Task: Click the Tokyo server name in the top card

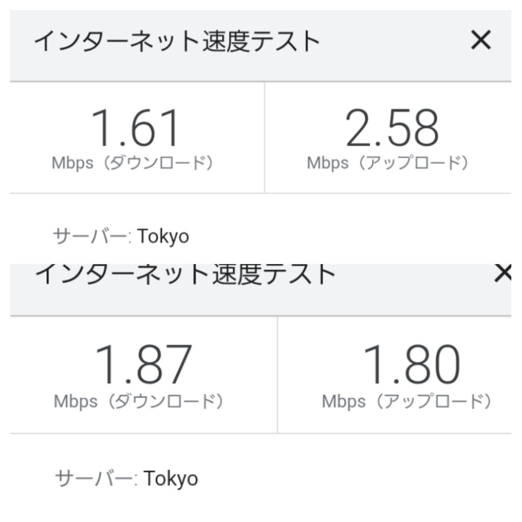Action: point(163,236)
